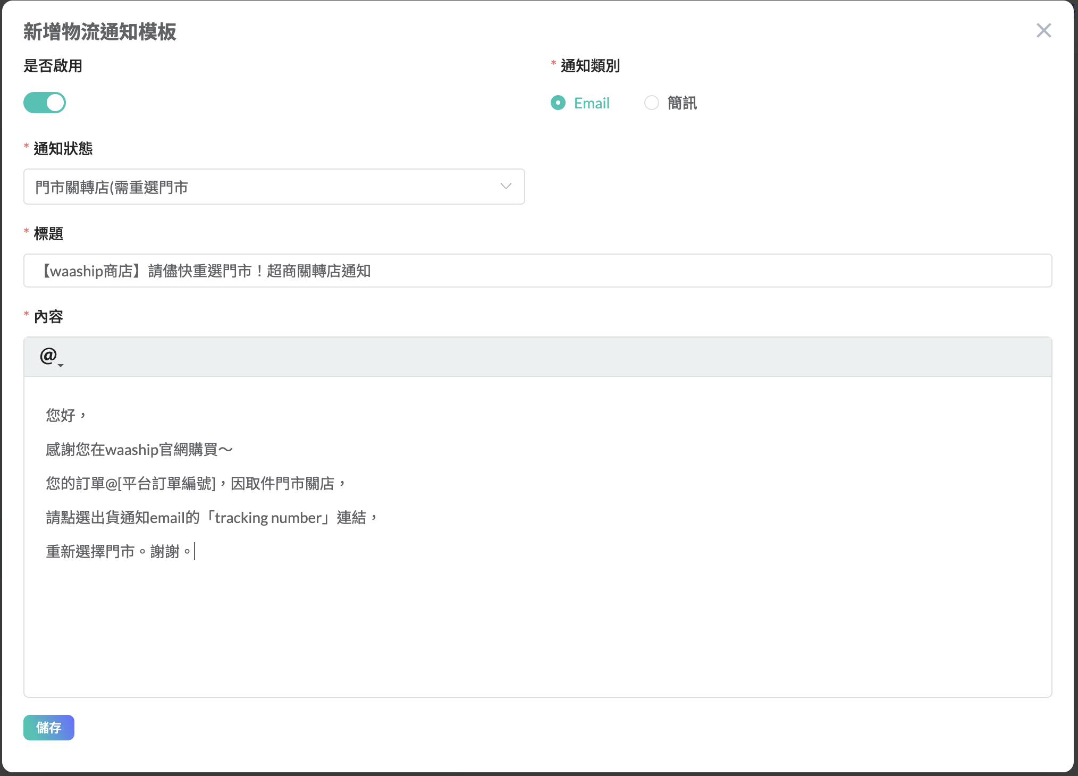Open the small arrow beside @ icon
Viewport: 1078px width, 776px height.
[61, 366]
